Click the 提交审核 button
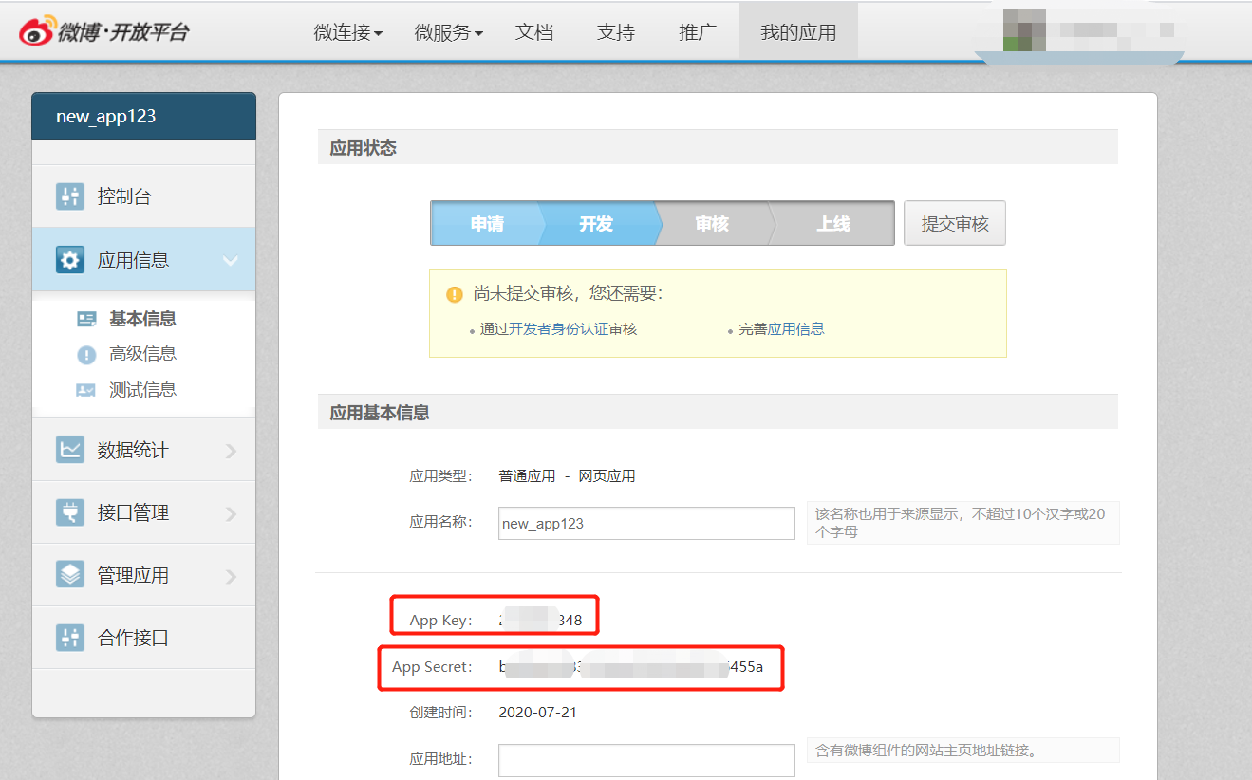Screen dimensions: 1252x780 point(955,223)
